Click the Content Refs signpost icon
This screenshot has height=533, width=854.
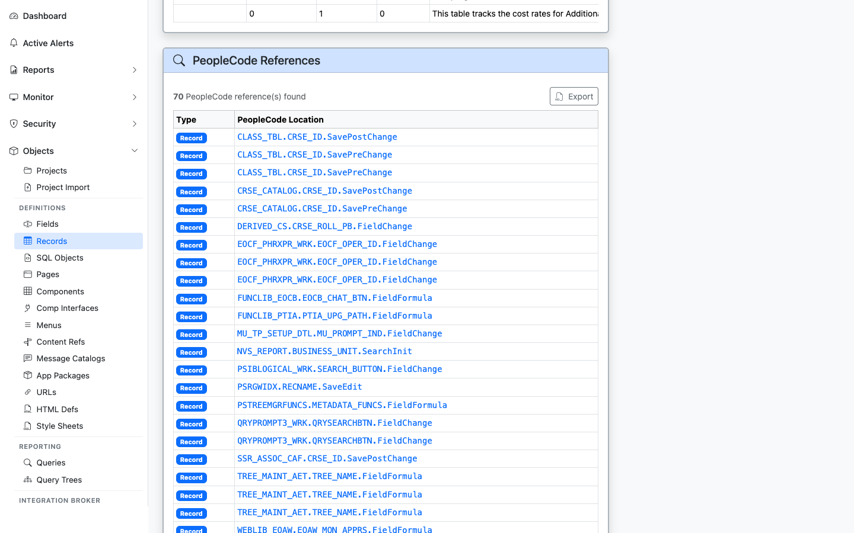point(28,342)
